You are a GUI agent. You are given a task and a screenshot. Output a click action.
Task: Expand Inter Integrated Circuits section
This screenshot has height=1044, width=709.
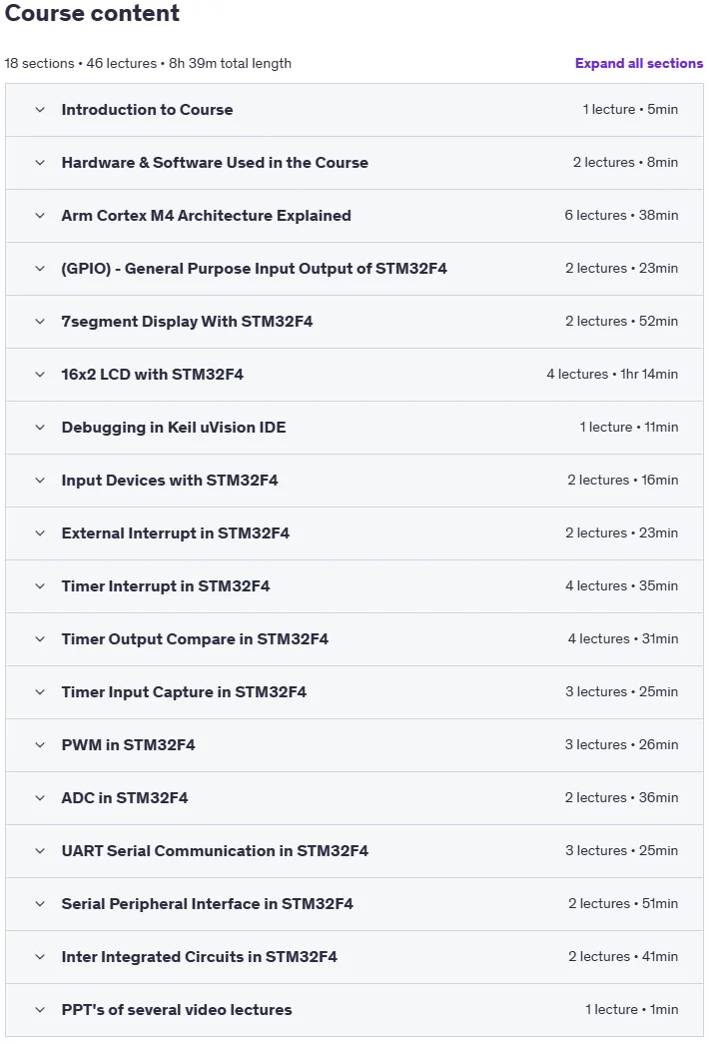(x=354, y=957)
